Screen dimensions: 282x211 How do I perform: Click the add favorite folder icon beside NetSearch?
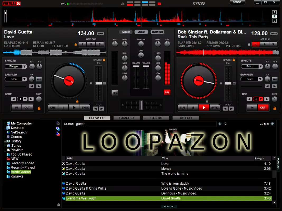point(58,134)
